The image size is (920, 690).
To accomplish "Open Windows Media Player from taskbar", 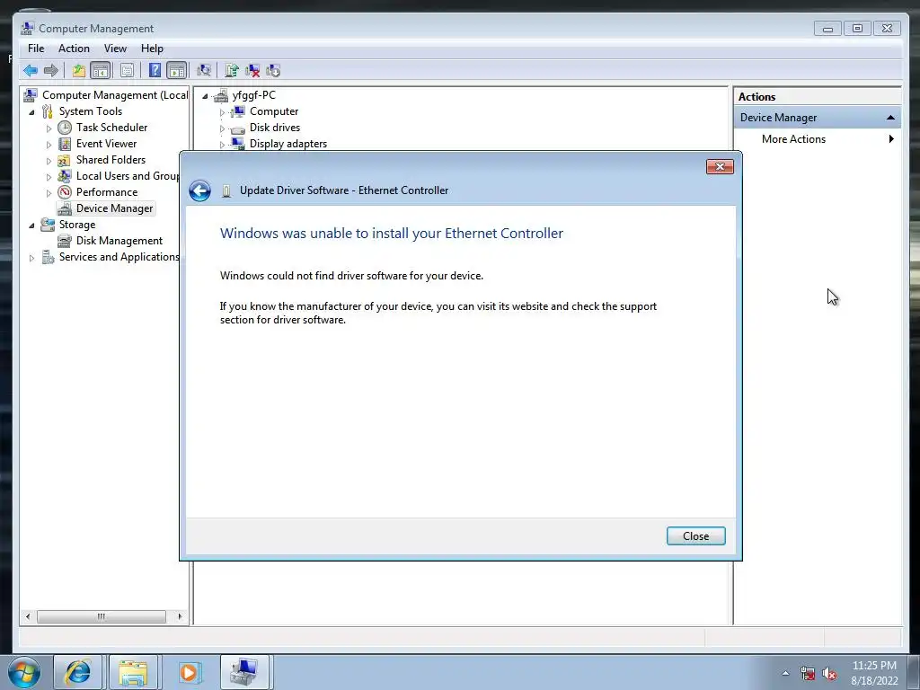I will (x=189, y=672).
